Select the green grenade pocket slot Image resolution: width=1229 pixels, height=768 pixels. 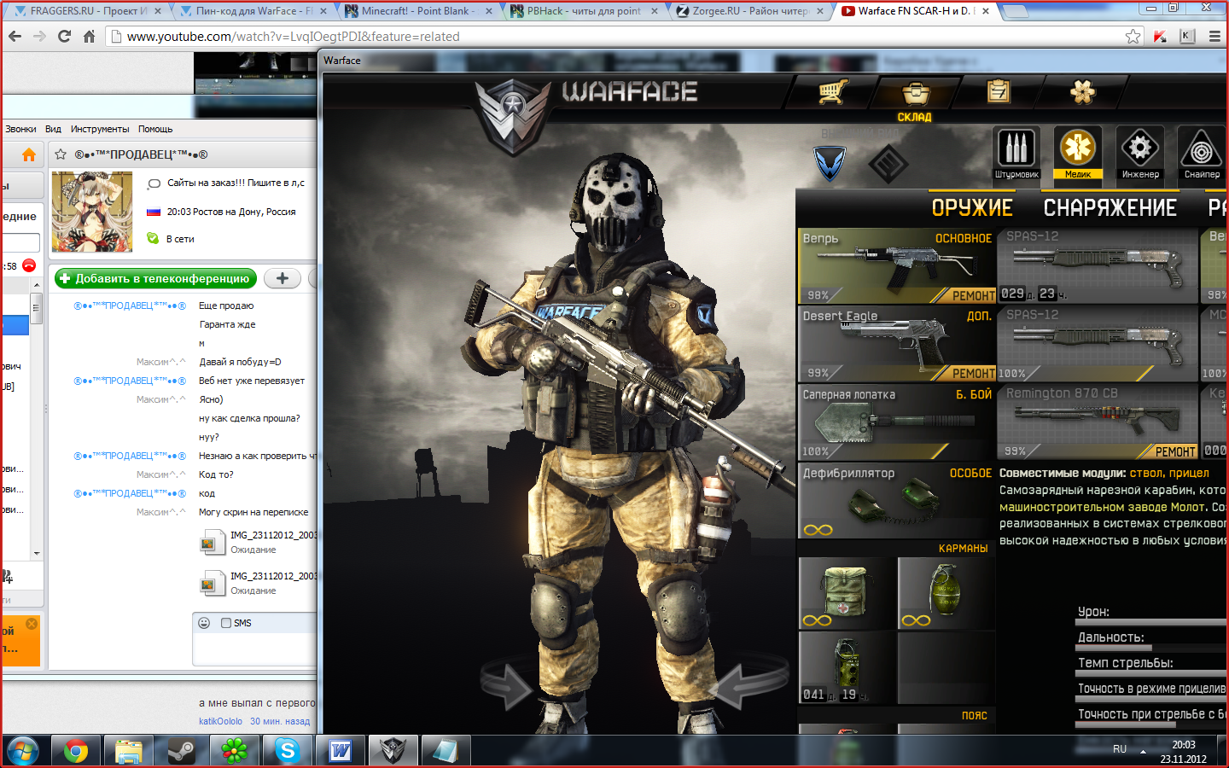pyautogui.click(x=947, y=593)
